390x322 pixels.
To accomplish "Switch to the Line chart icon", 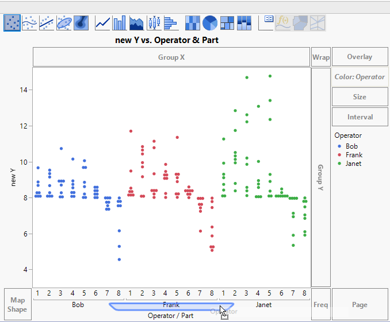I will (x=103, y=23).
